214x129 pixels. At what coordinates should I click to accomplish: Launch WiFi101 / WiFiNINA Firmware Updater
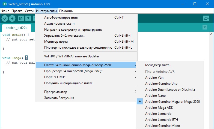(x=86, y=56)
